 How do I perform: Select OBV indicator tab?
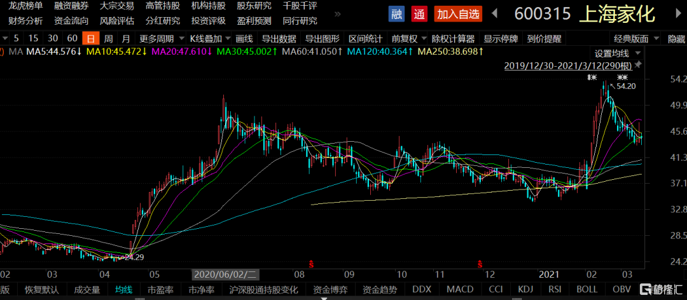click(620, 289)
